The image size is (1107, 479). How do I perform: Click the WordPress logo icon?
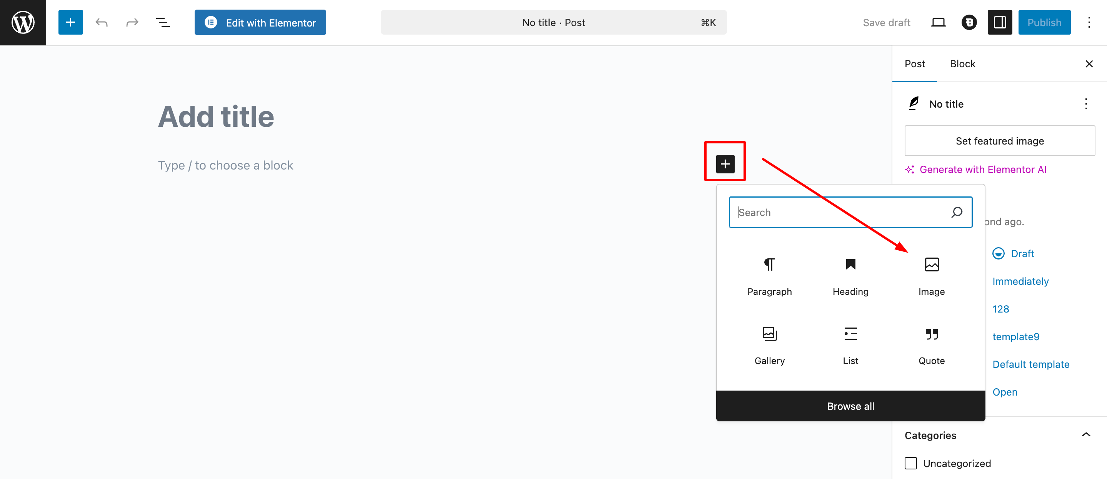pos(23,22)
